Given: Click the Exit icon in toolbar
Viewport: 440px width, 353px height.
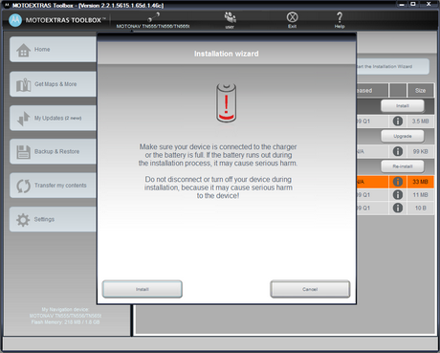Looking at the screenshot, I should pos(292,17).
